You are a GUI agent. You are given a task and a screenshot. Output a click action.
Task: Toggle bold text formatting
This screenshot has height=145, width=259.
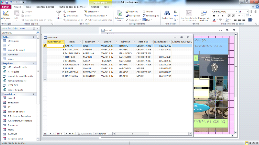(x=214, y=15)
